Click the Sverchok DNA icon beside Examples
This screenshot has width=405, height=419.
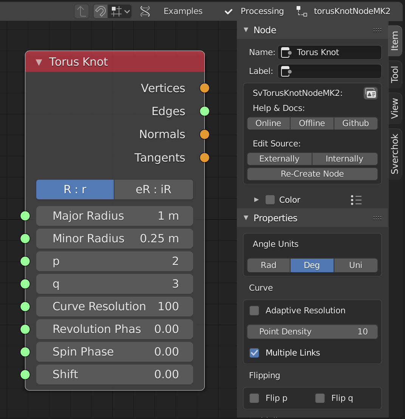[145, 11]
